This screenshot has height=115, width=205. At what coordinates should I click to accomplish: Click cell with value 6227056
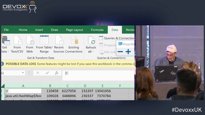[68, 91]
